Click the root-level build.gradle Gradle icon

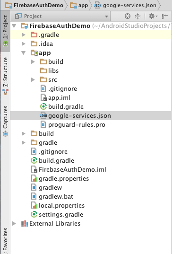(x=34, y=160)
